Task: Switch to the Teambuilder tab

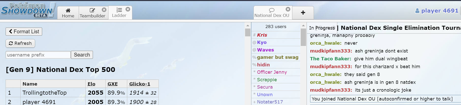Action: pyautogui.click(x=92, y=13)
